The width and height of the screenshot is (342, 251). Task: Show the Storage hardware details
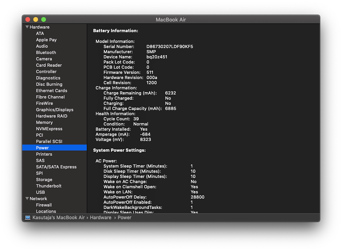[44, 180]
